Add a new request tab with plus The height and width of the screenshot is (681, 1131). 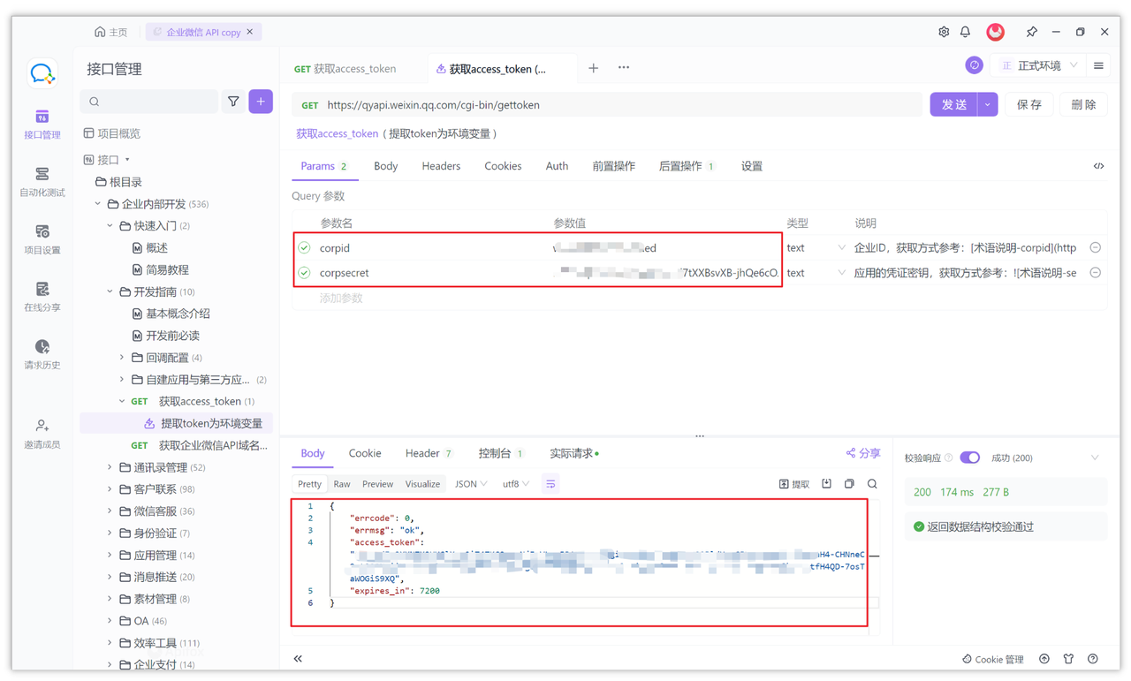point(594,68)
